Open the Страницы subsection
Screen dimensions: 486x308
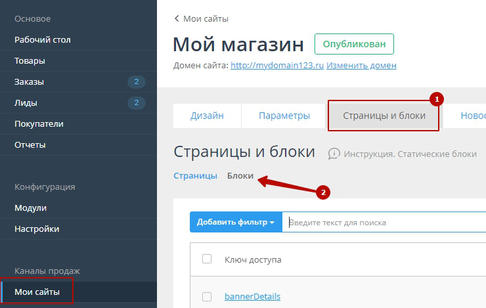[195, 176]
